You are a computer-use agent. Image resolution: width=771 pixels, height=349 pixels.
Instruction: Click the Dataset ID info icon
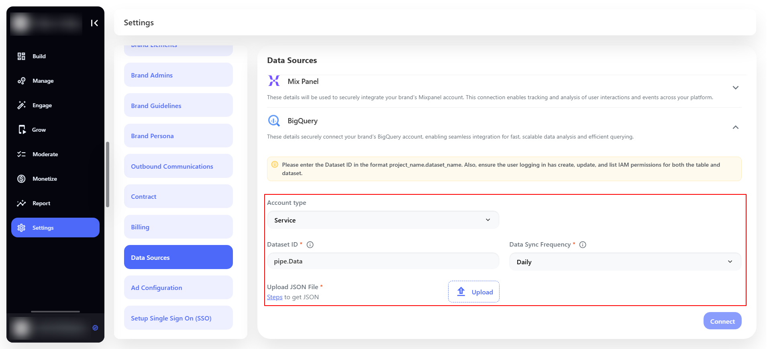point(310,245)
